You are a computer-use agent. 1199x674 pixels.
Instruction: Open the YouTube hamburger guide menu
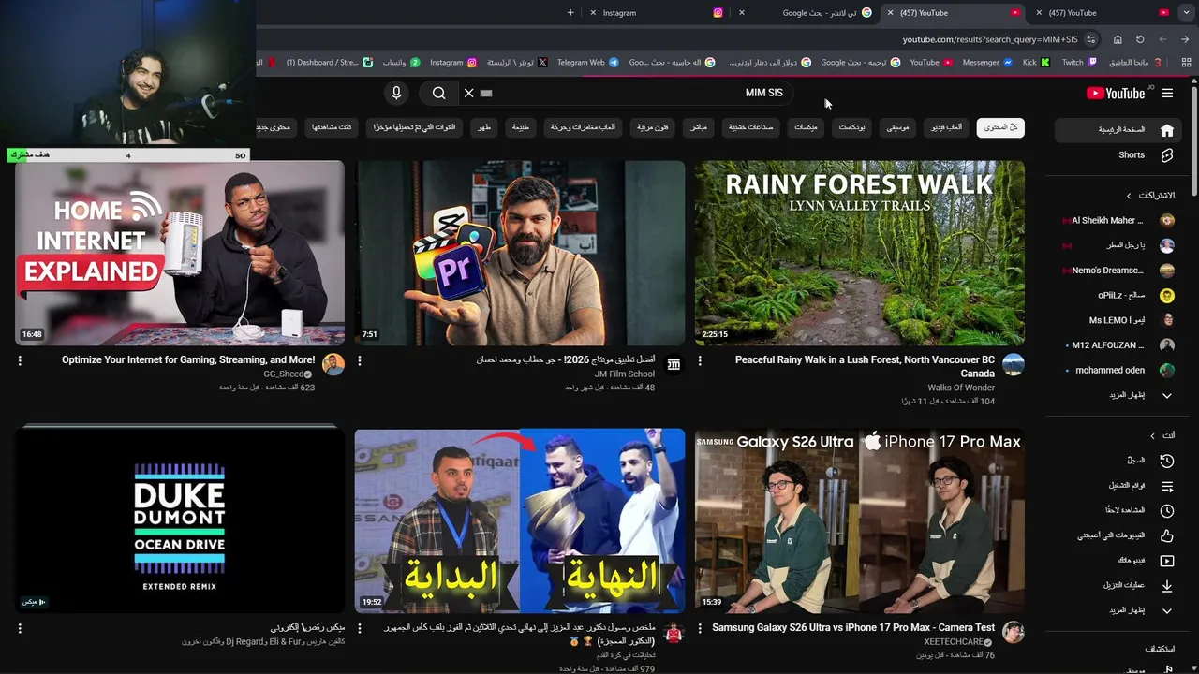coord(1166,93)
